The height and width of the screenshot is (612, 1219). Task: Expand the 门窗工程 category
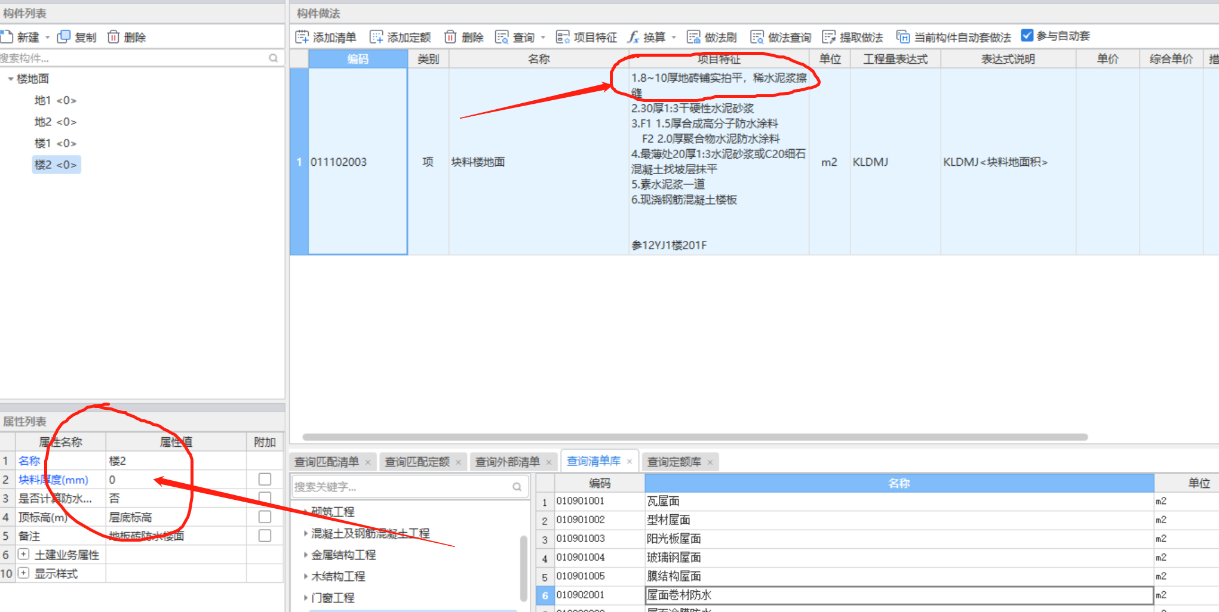coord(306,598)
